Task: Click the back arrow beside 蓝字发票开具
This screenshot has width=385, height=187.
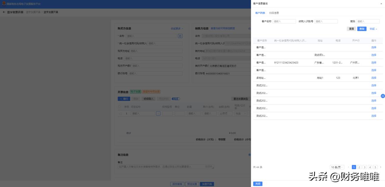Action: (x=4, y=12)
